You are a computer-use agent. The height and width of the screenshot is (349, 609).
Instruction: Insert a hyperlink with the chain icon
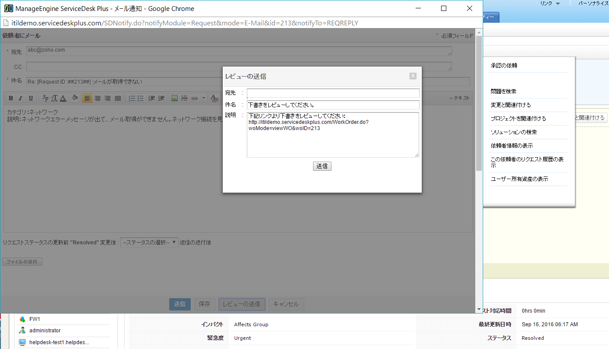194,98
